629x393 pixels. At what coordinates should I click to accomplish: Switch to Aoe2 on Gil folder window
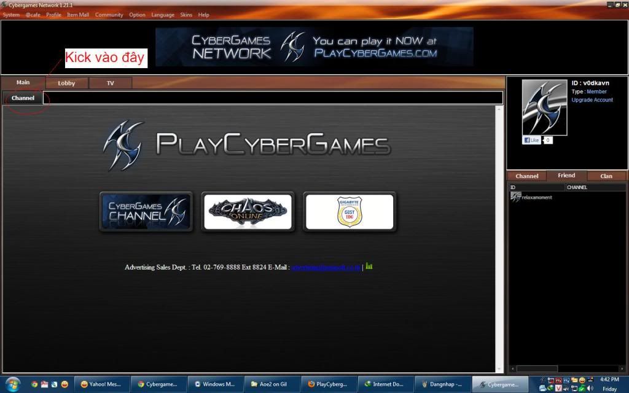(x=272, y=384)
